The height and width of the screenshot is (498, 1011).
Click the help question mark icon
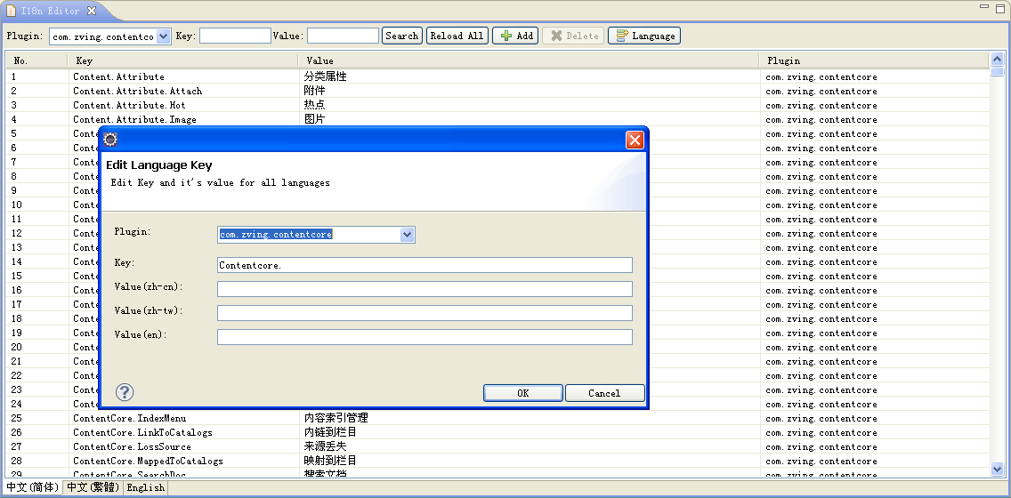(x=125, y=392)
